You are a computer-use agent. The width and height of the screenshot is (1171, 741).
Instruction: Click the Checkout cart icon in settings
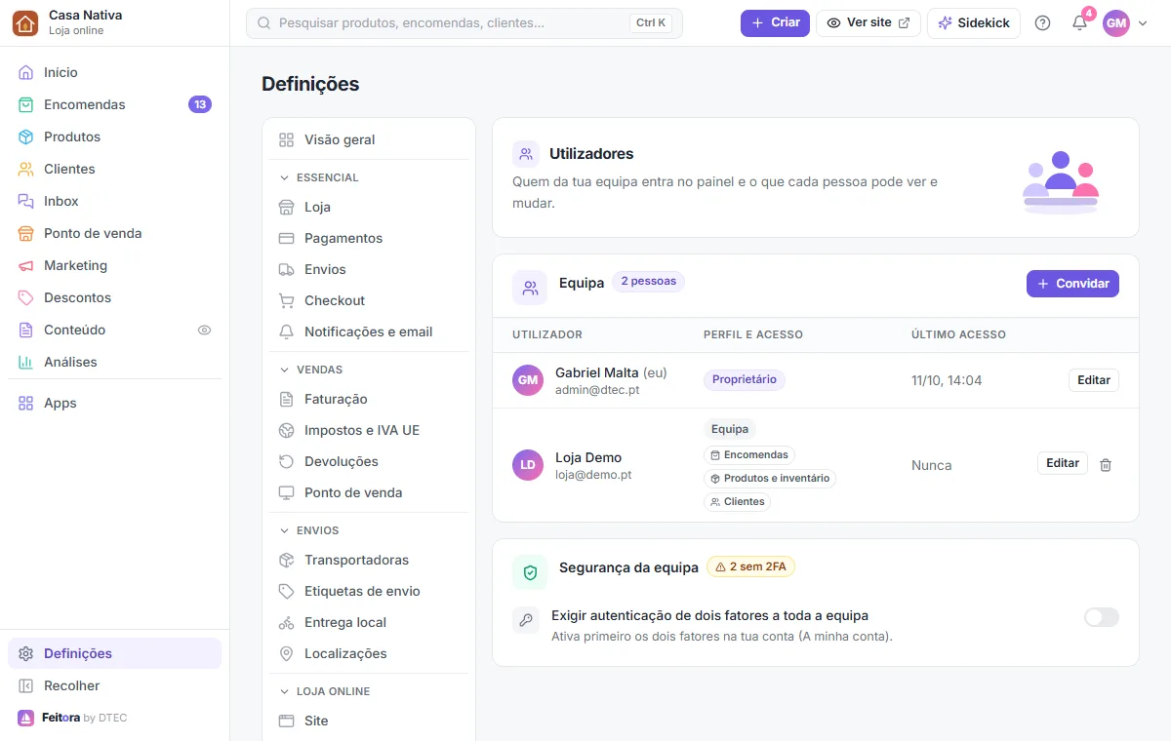(x=286, y=300)
